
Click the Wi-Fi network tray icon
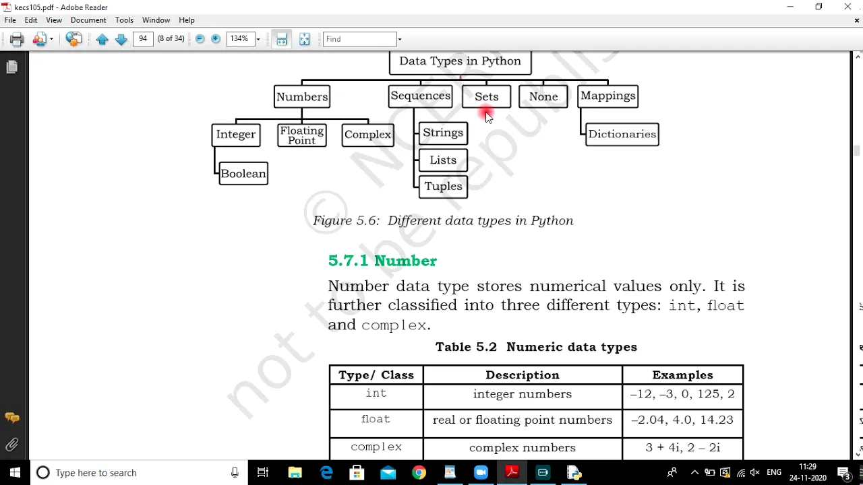pos(741,473)
